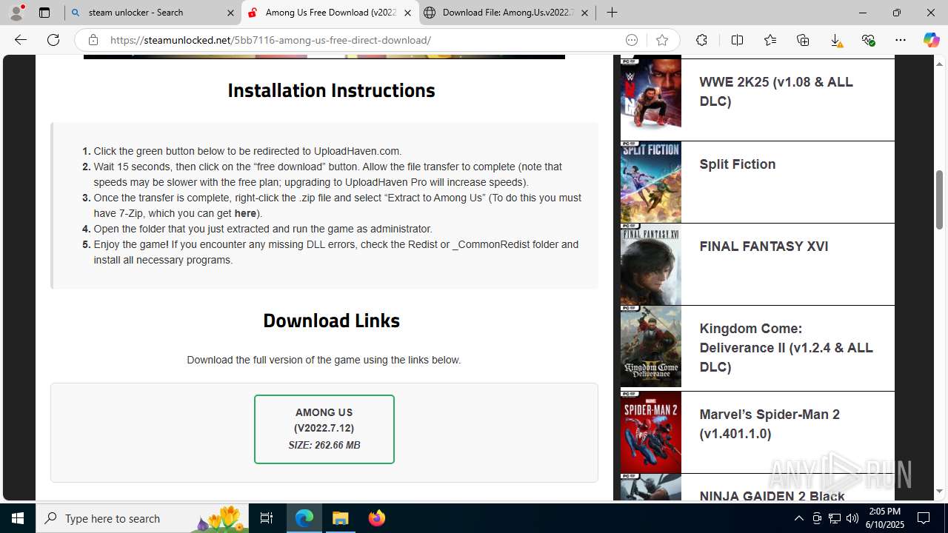Open the Favorites list icon
948x533 pixels.
(770, 40)
